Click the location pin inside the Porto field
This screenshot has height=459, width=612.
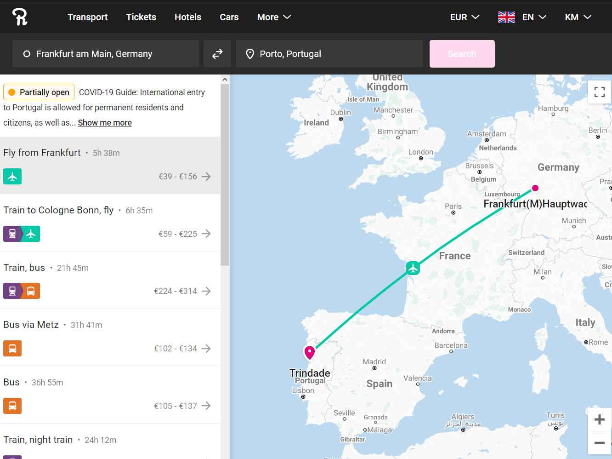pyautogui.click(x=250, y=53)
